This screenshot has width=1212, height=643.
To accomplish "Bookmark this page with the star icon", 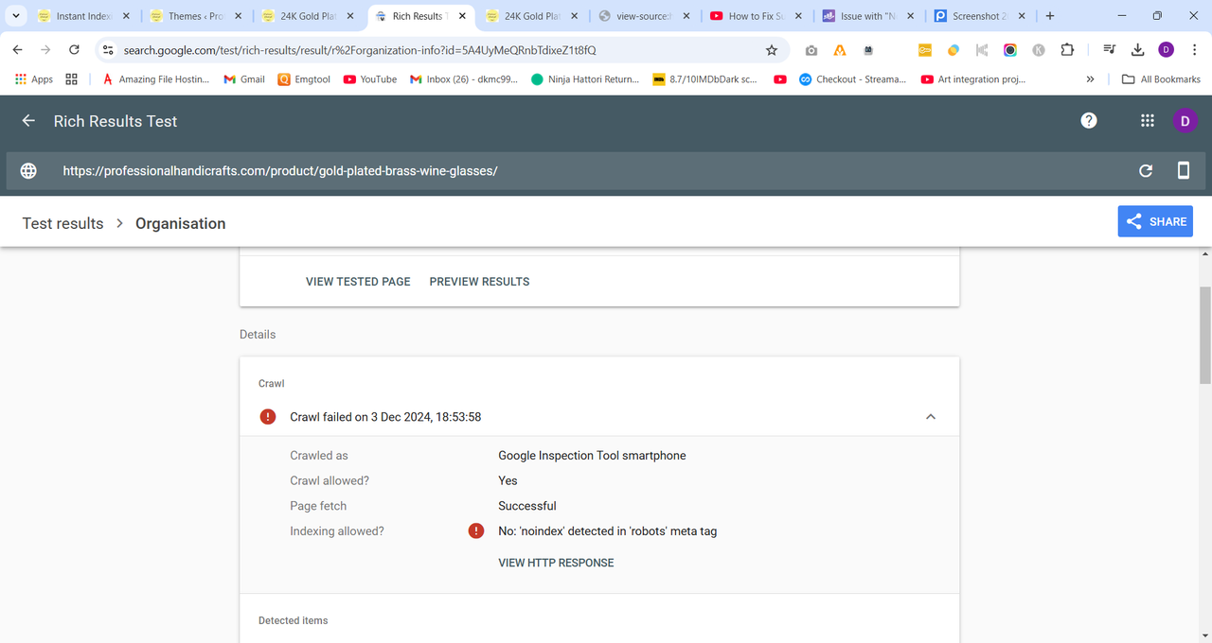I will point(771,50).
